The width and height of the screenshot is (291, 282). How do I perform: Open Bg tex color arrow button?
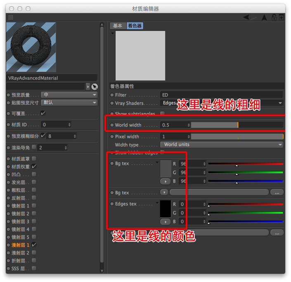point(166,181)
